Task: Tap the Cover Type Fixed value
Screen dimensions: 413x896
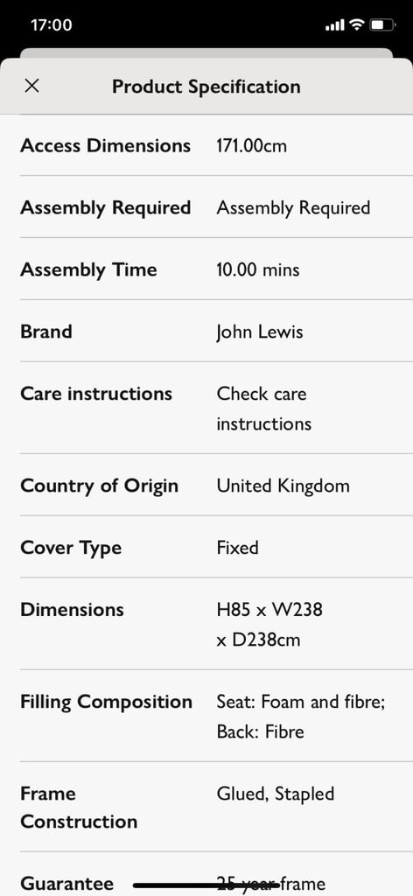Action: [237, 548]
